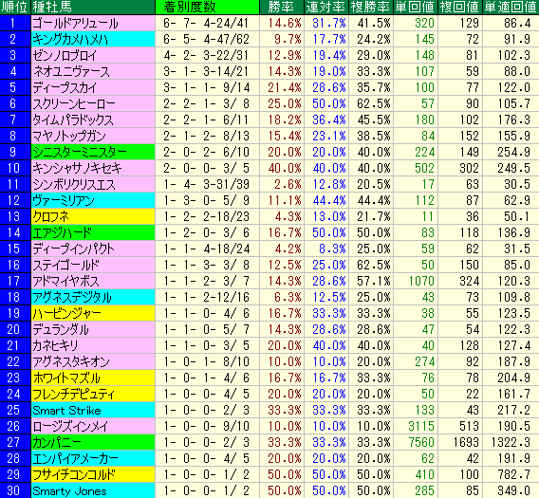539x498 pixels.
Task: Click the Smarty Jones name cell
Action: pyautogui.click(x=93, y=490)
